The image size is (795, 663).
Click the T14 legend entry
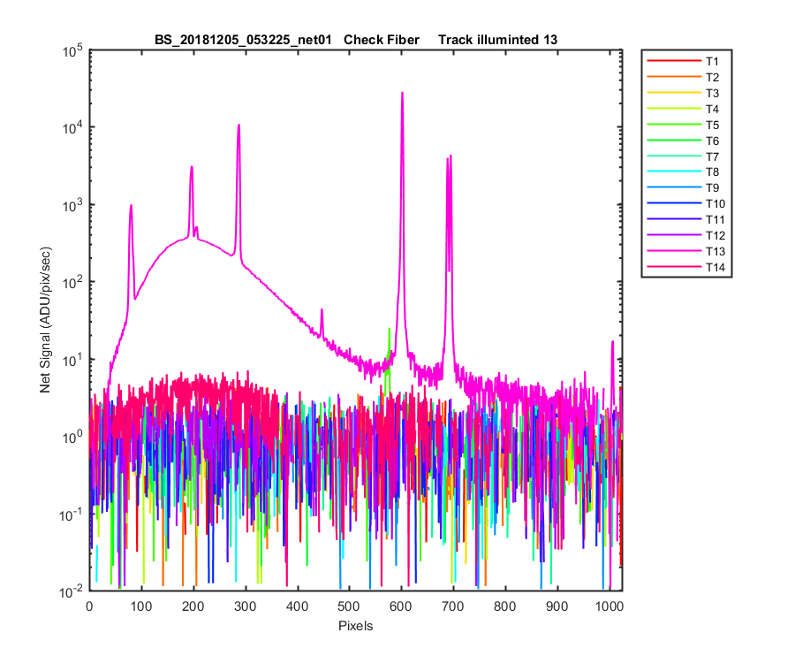pyautogui.click(x=686, y=267)
